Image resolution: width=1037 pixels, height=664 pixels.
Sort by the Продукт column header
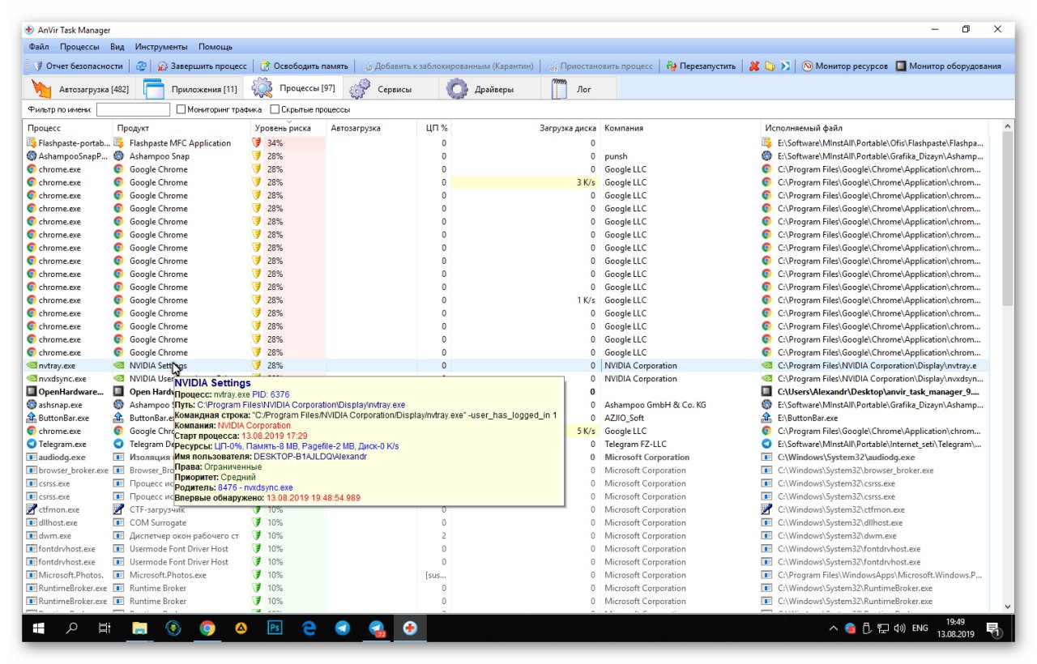pos(181,128)
